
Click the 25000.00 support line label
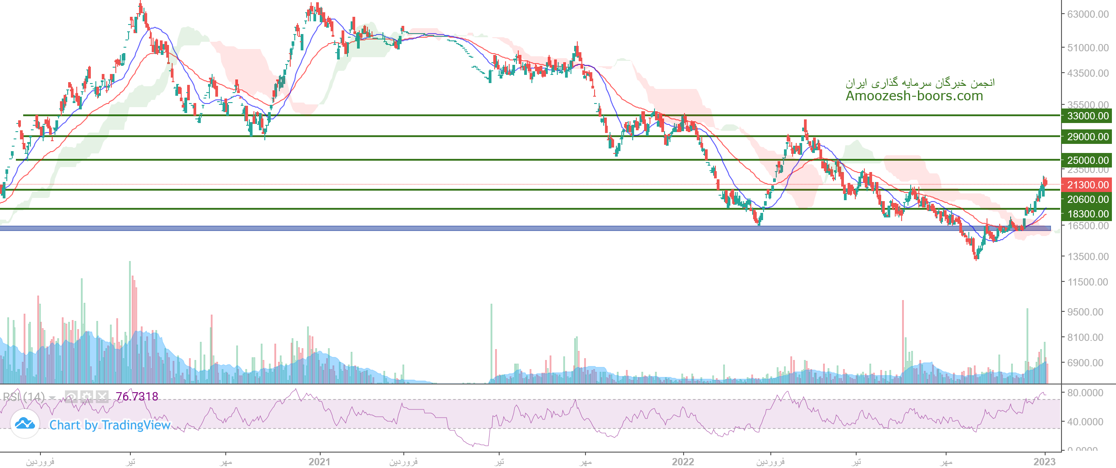point(1087,160)
